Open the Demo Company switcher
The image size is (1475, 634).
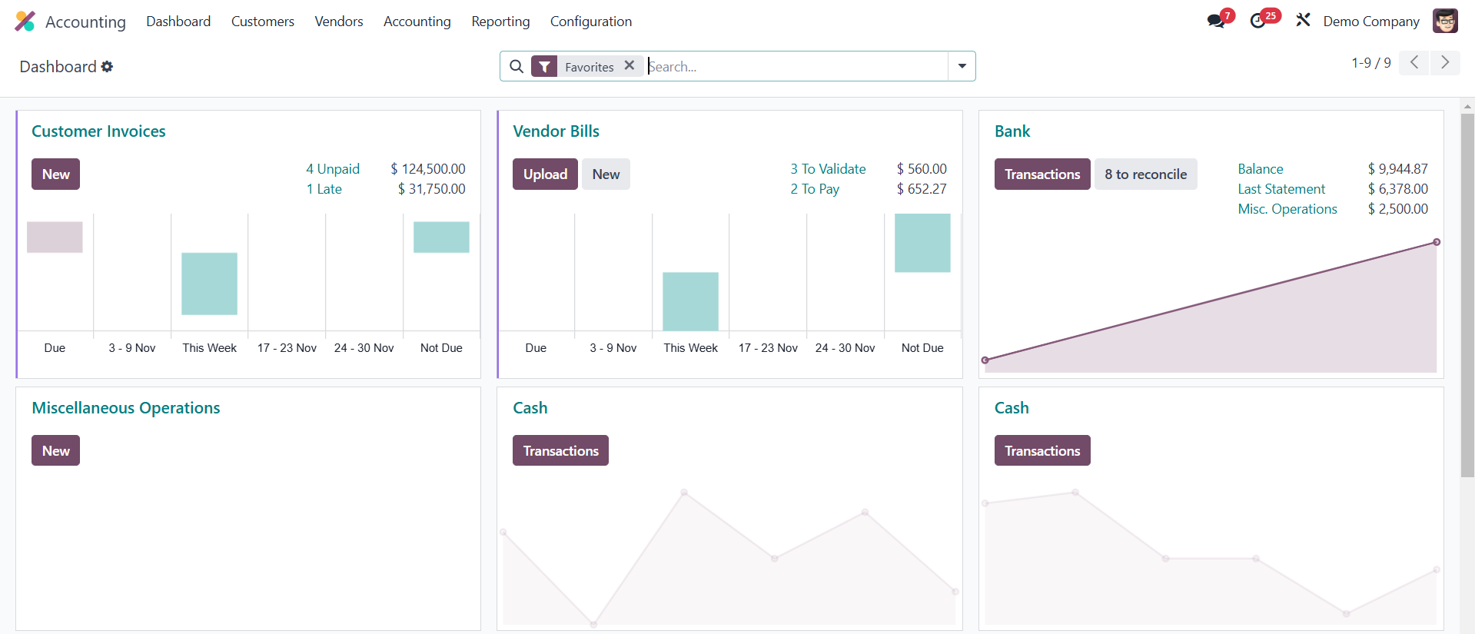[1370, 22]
